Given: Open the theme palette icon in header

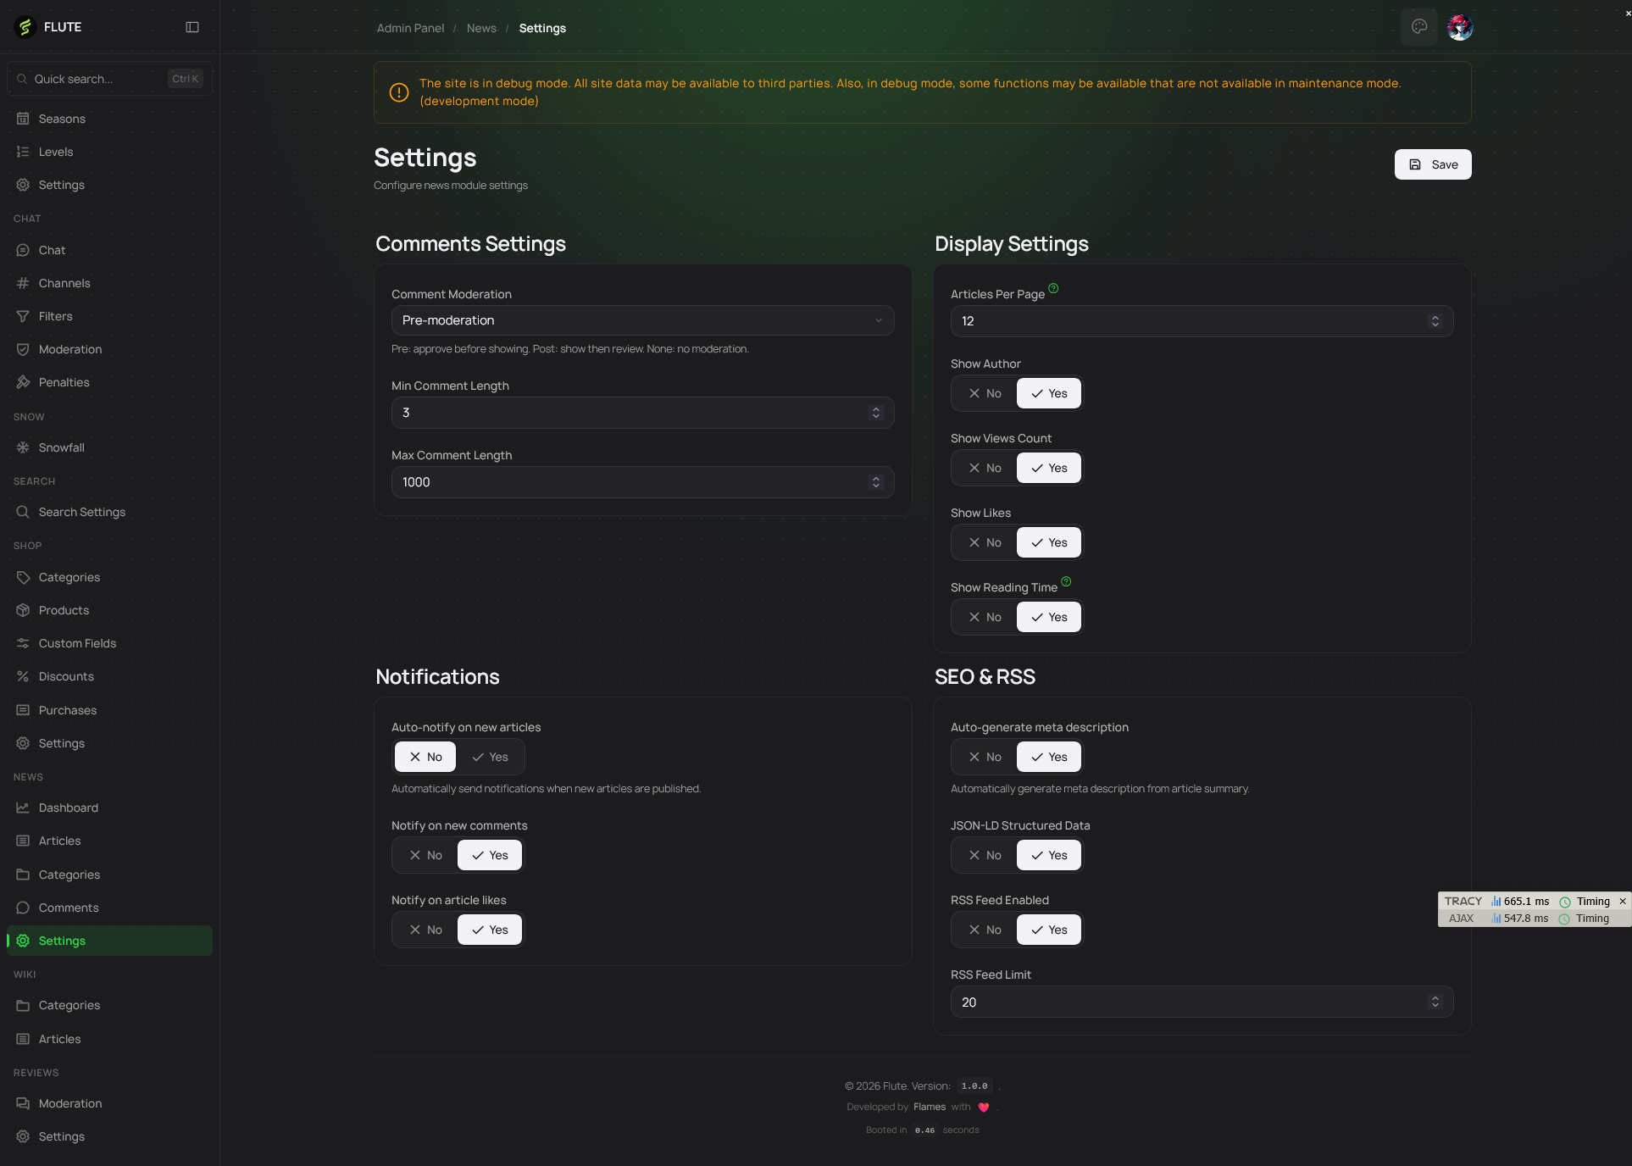Looking at the screenshot, I should 1418,27.
